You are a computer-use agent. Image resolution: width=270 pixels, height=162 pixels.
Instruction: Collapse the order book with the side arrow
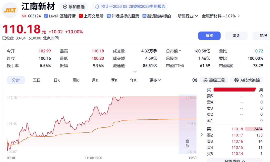pos(202,134)
